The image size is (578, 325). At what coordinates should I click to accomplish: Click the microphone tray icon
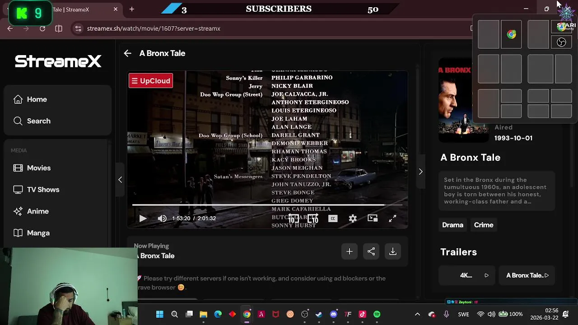(446, 314)
